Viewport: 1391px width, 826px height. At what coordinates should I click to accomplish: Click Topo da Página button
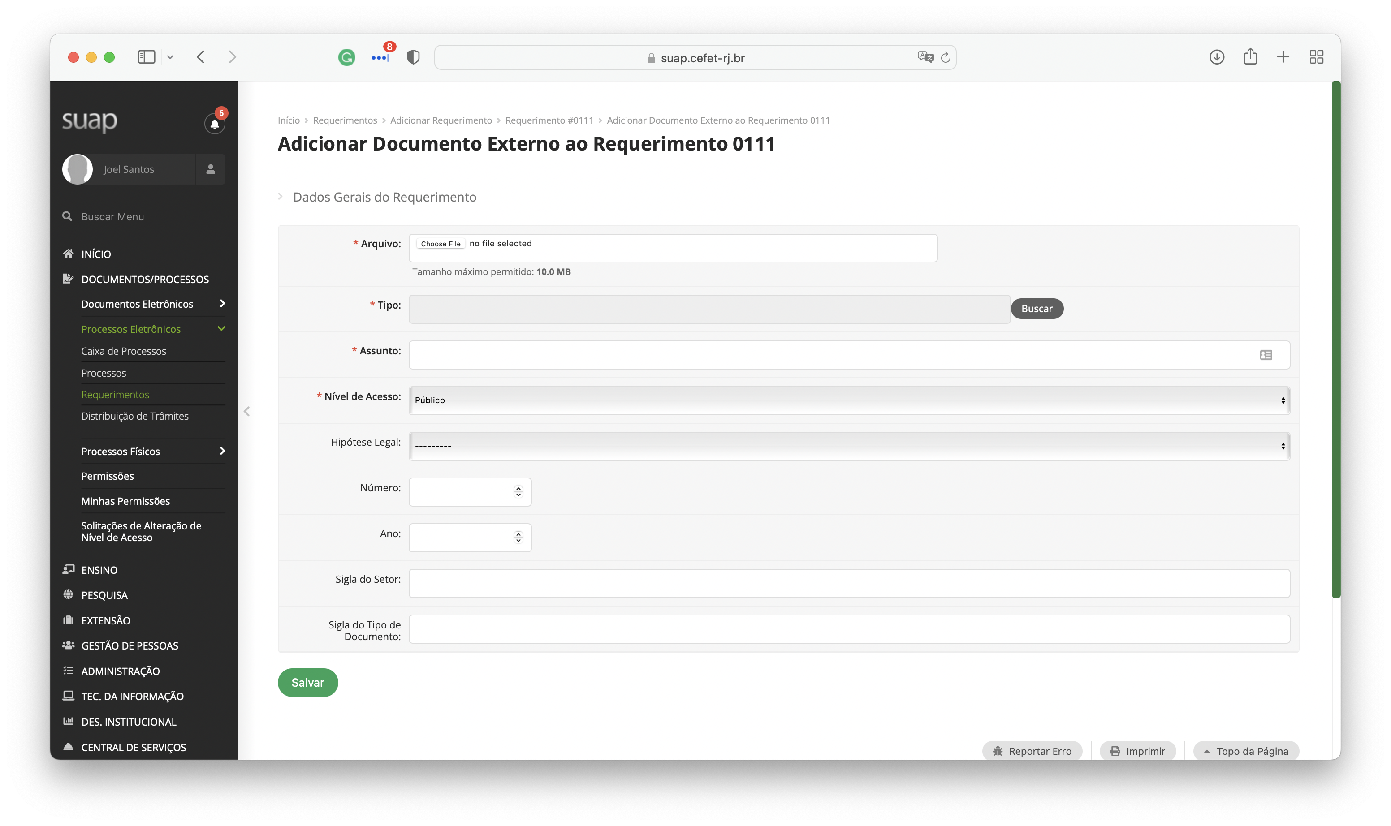pyautogui.click(x=1246, y=751)
